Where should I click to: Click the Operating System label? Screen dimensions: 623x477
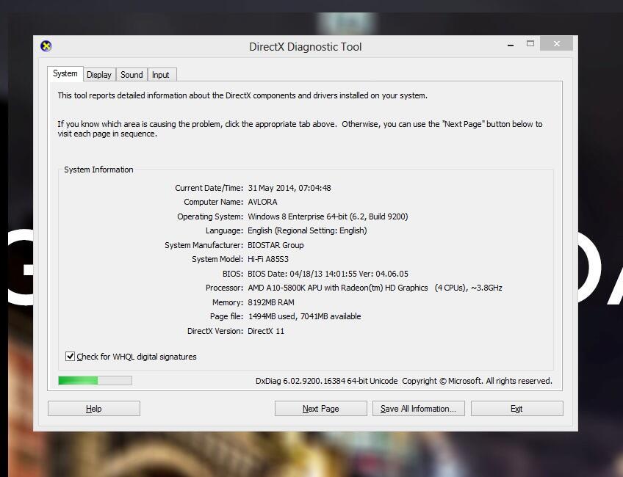[210, 216]
